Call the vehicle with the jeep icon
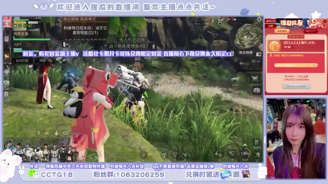The image size is (328, 184). (x=235, y=79)
